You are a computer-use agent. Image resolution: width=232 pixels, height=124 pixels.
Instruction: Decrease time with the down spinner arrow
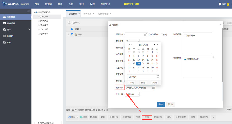(158, 78)
